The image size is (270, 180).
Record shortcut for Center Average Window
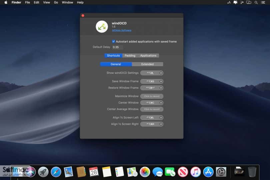pyautogui.click(x=152, y=109)
